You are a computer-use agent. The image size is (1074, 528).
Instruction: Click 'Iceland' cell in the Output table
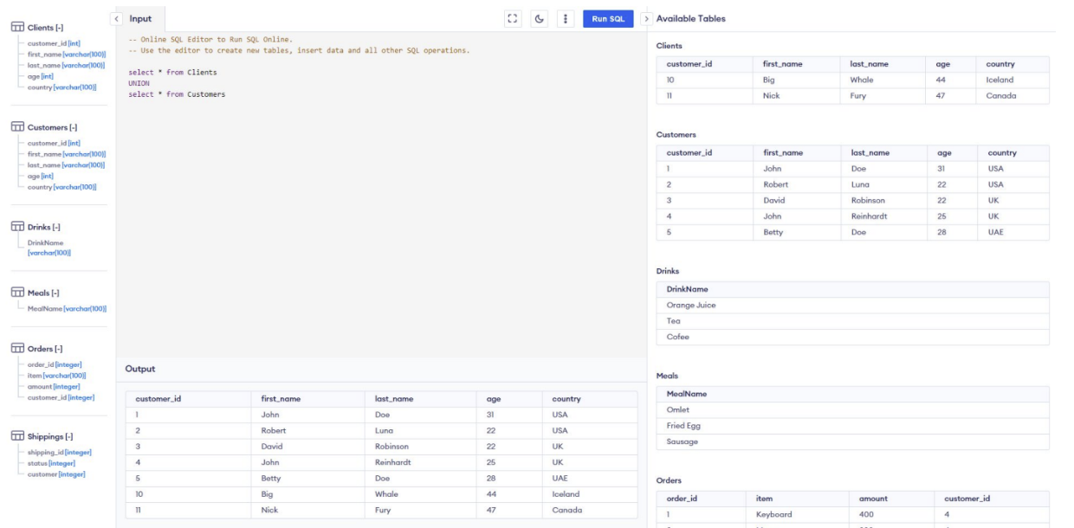pyautogui.click(x=566, y=494)
